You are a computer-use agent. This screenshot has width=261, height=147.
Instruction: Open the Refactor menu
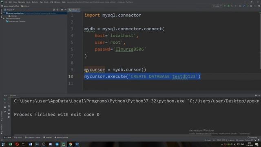click(x=35, y=2)
